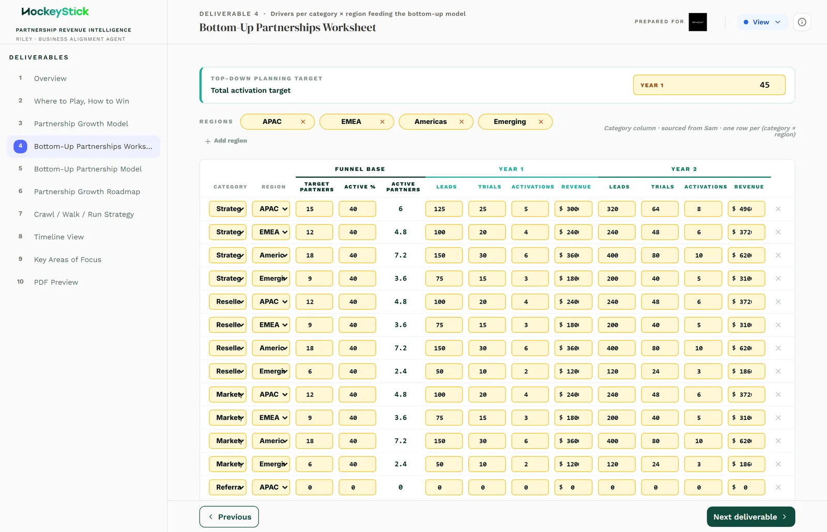The image size is (827, 532).
Task: Open the View dropdown
Action: (762, 22)
